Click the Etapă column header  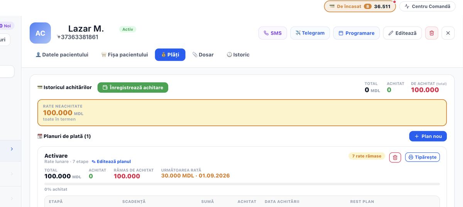click(56, 202)
